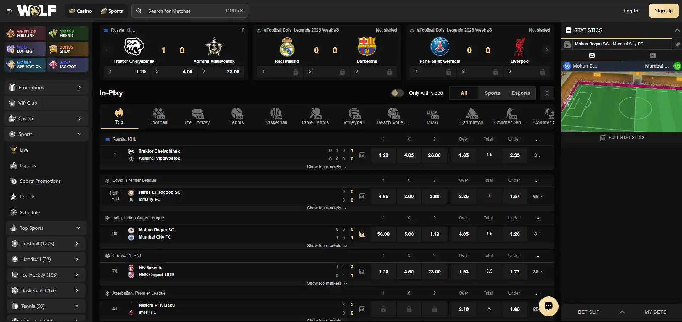This screenshot has height=322, width=682.
Task: Click the Log In button
Action: tap(631, 11)
